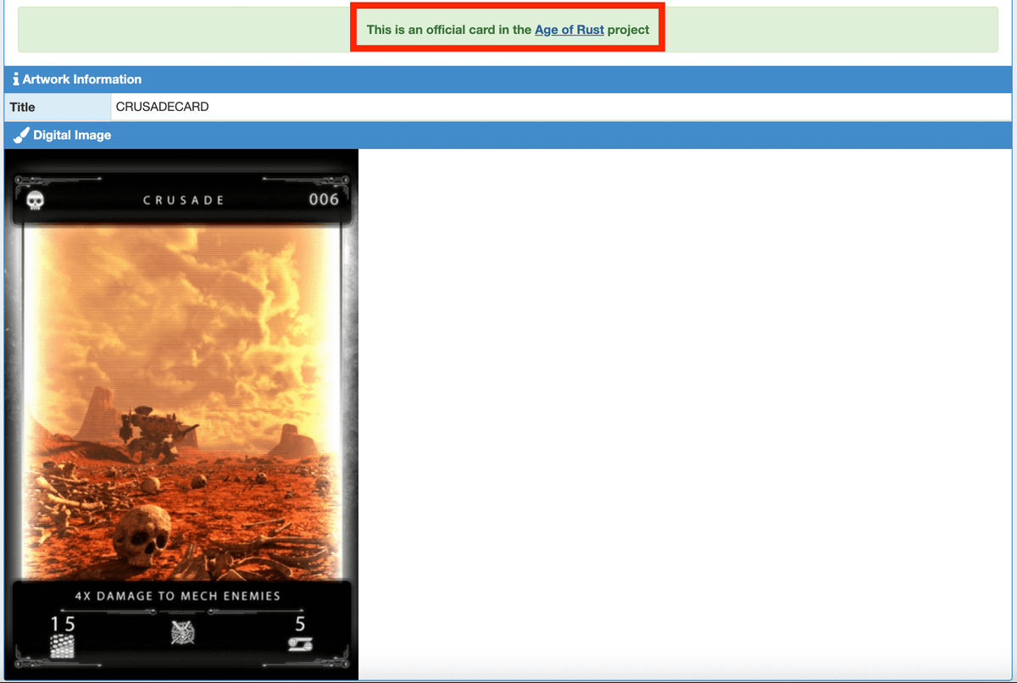Click the honeycomb armor icon under 15

point(62,647)
